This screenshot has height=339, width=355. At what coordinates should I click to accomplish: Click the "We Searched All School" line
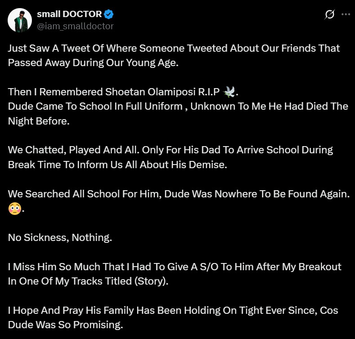(x=178, y=194)
